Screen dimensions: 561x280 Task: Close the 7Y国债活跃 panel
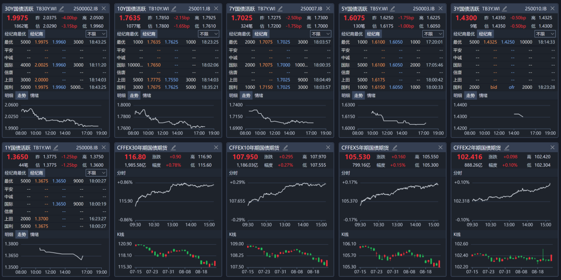click(328, 8)
